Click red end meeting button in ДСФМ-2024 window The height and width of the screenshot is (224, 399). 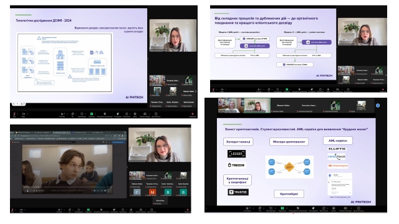pyautogui.click(x=193, y=114)
